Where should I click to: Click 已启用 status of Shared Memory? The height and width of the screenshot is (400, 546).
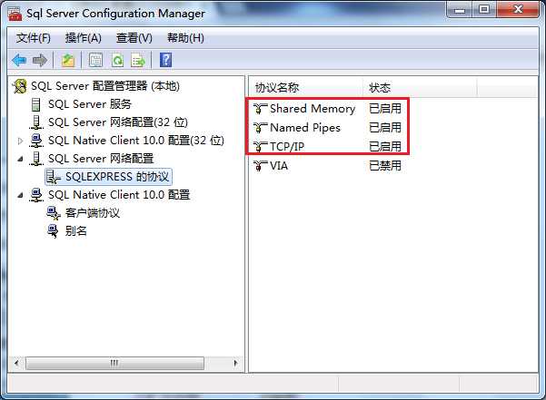385,109
